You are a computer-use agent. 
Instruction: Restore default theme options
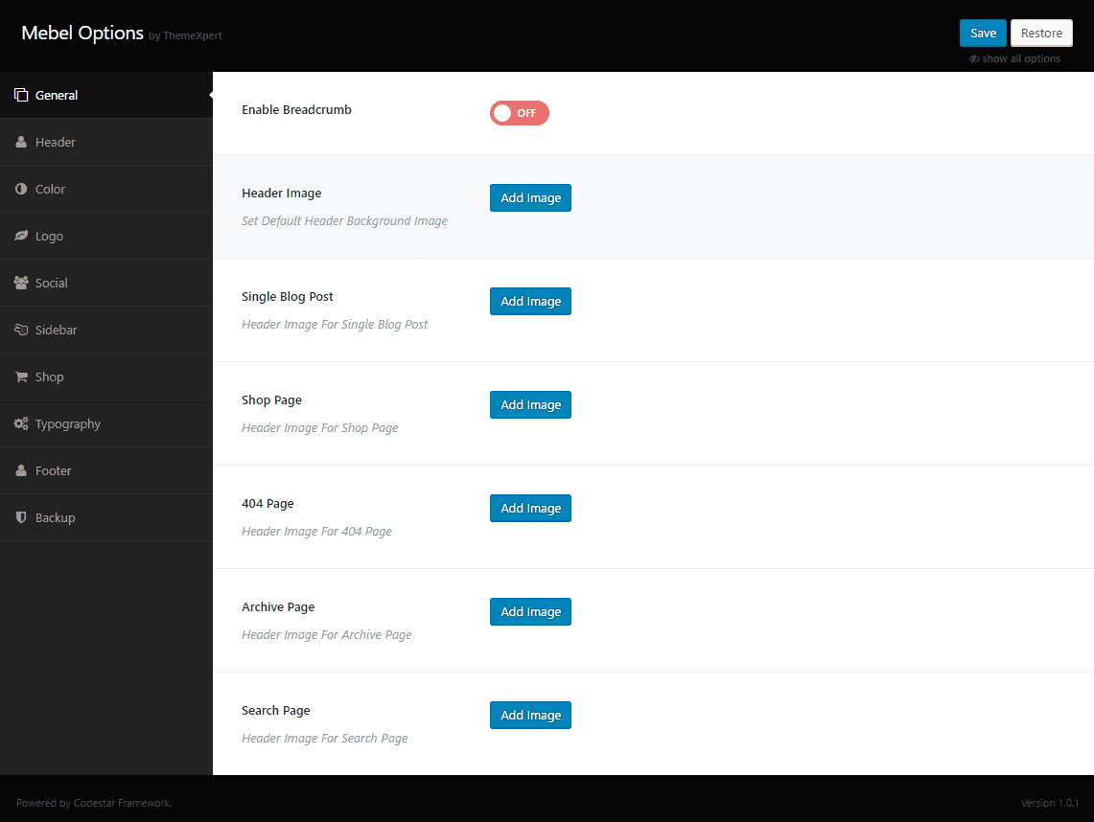[x=1041, y=32]
